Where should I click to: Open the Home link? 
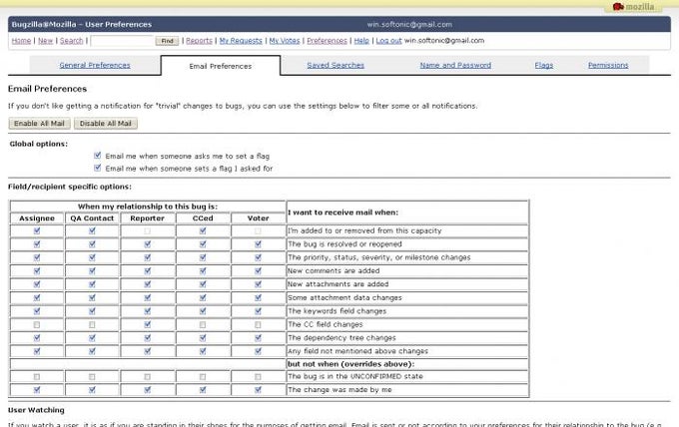[x=21, y=41]
